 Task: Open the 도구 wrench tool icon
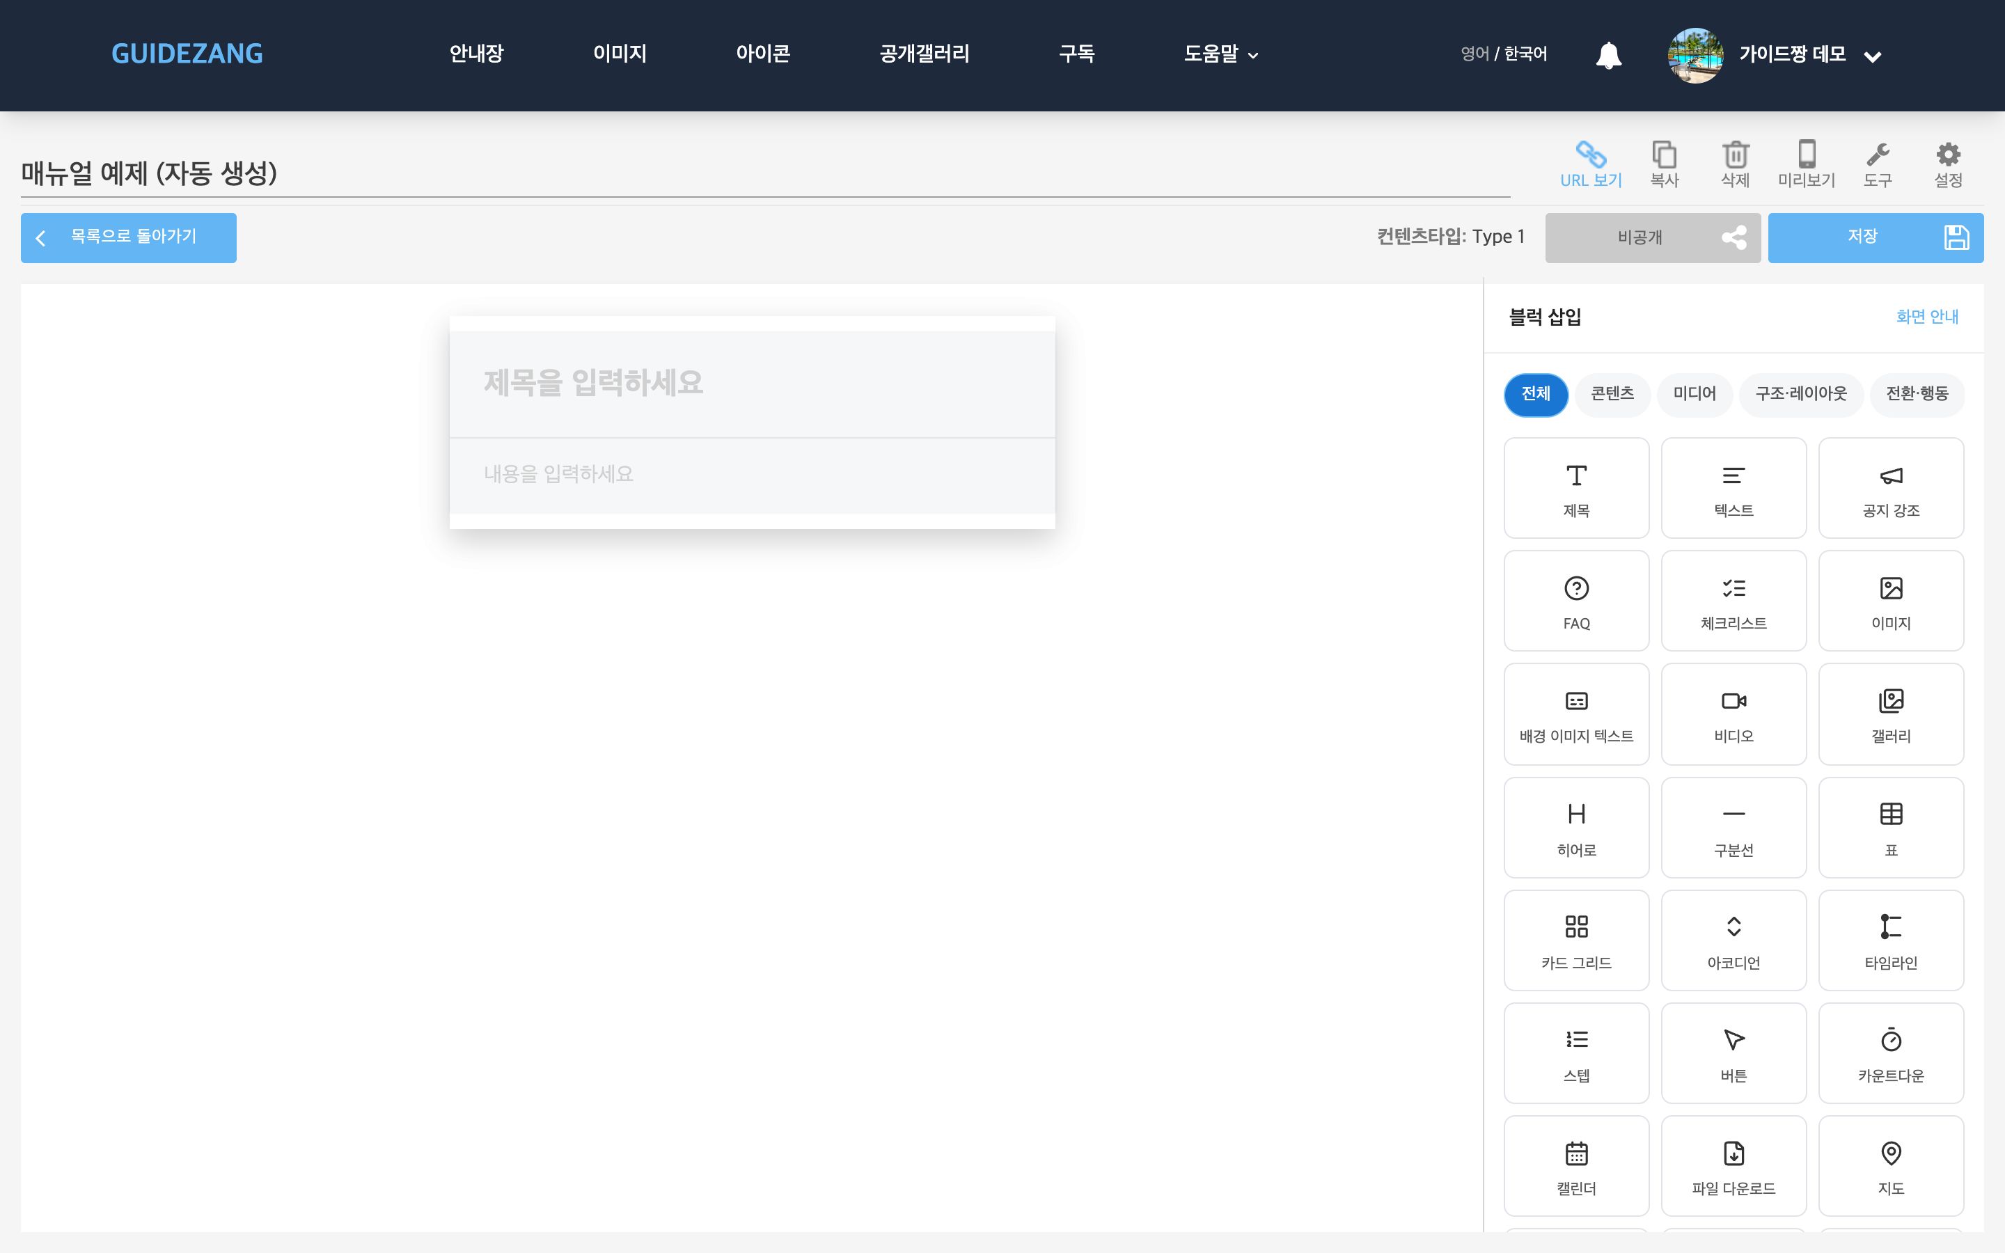click(x=1878, y=164)
